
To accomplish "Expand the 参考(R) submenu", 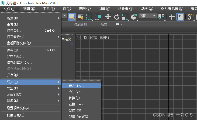I will 31,101.
